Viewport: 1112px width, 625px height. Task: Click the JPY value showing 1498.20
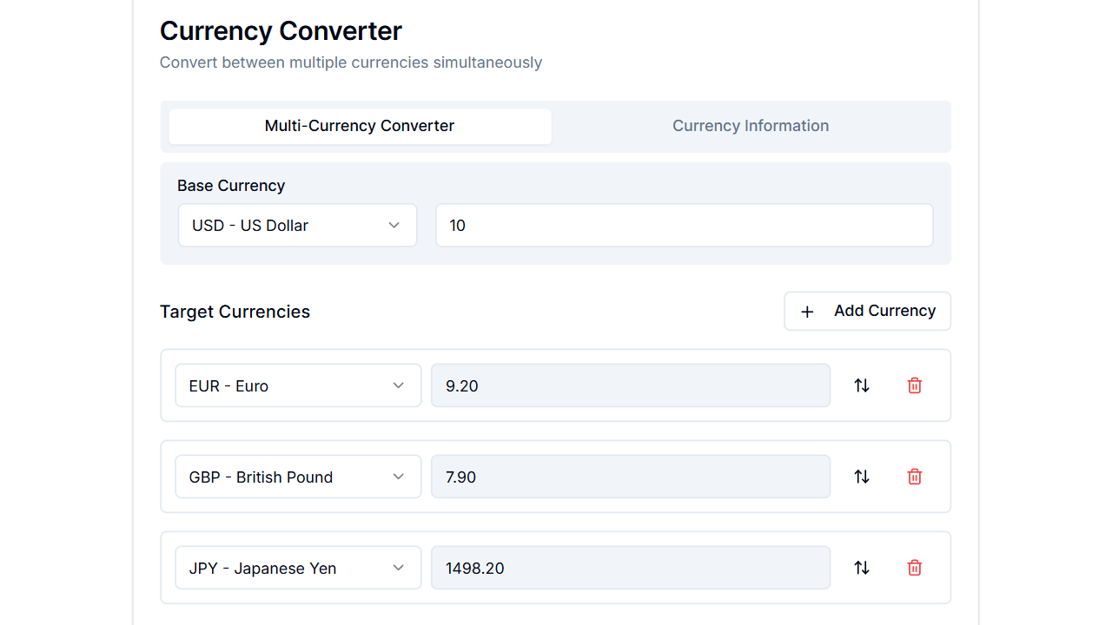point(631,567)
